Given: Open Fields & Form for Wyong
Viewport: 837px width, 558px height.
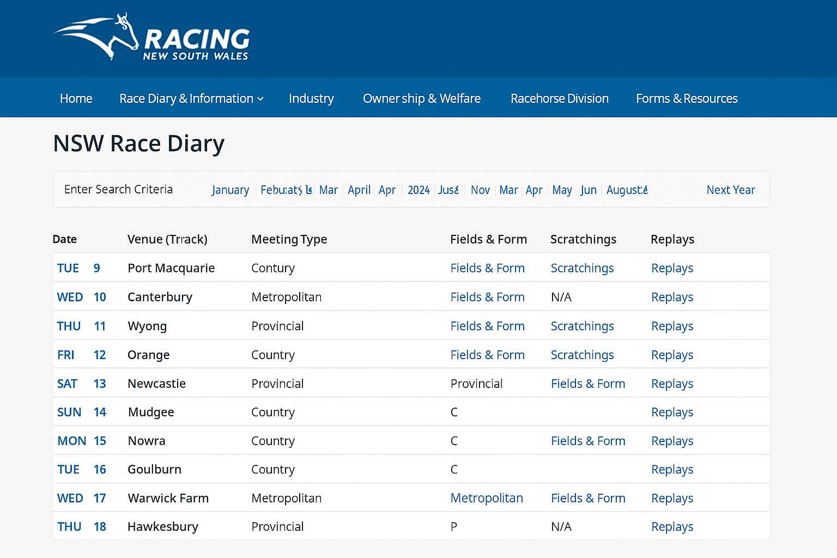Looking at the screenshot, I should pos(488,326).
